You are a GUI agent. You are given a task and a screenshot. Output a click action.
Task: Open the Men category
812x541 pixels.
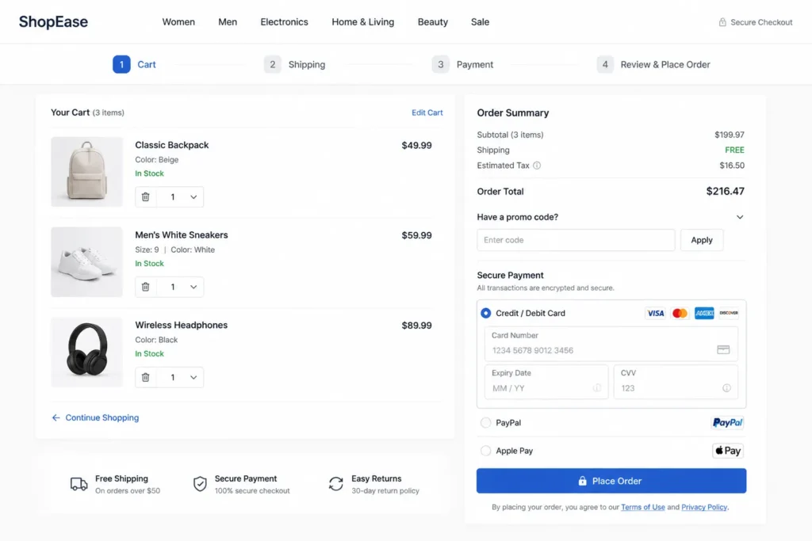(228, 21)
